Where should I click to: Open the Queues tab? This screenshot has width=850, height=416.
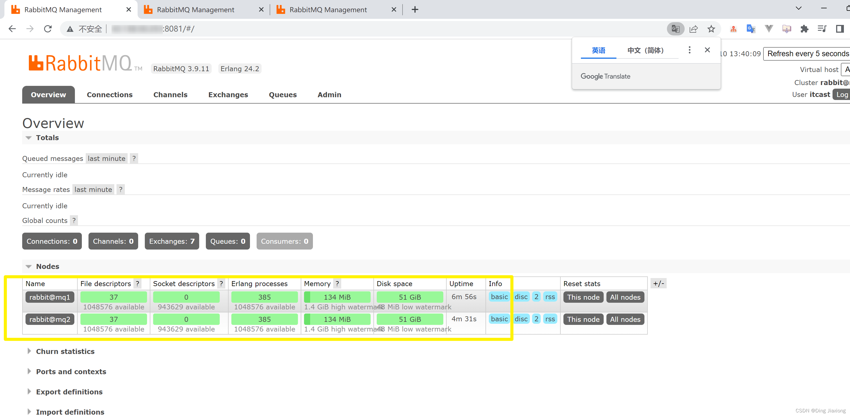click(x=282, y=94)
